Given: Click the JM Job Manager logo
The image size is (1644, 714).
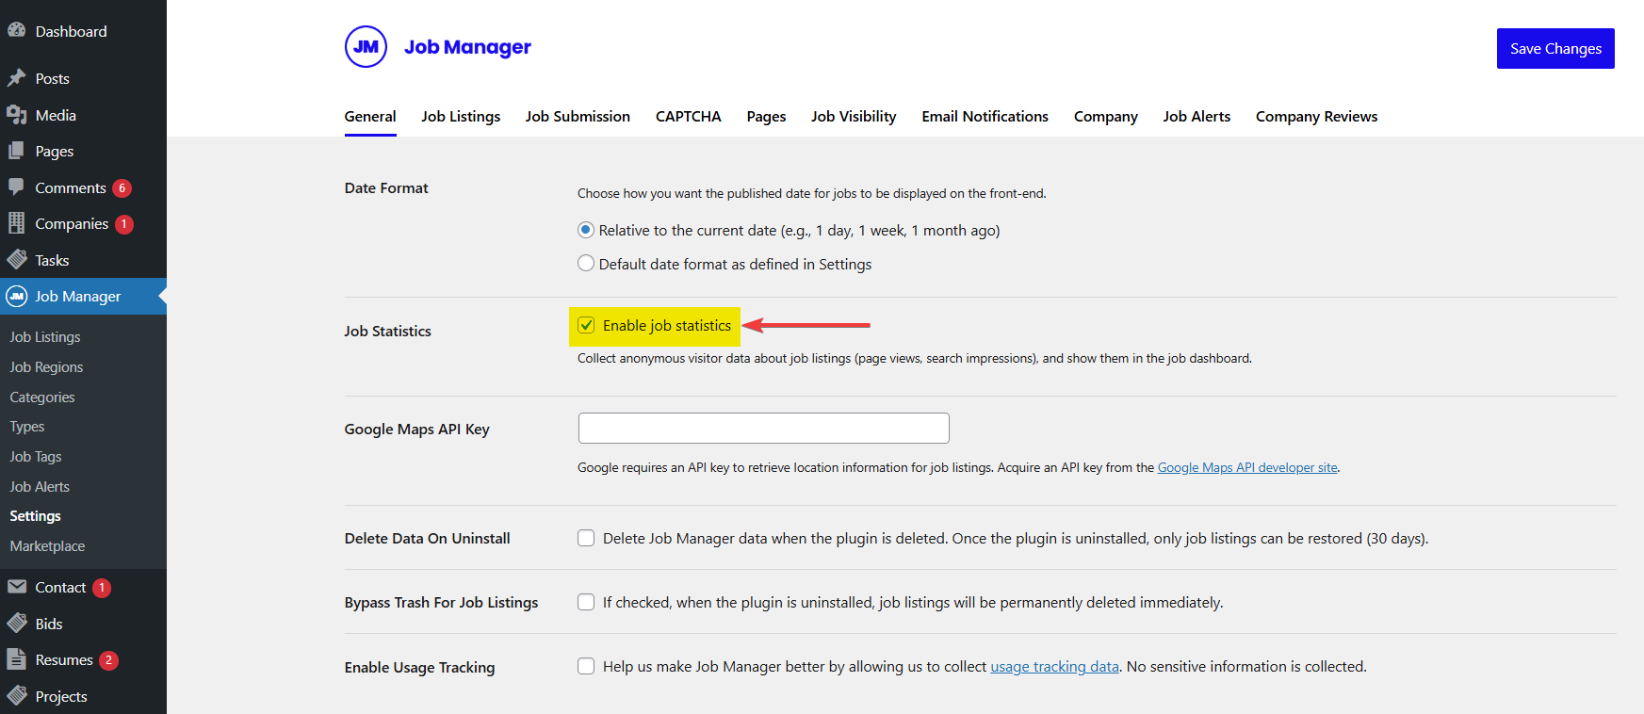Looking at the screenshot, I should tap(366, 47).
